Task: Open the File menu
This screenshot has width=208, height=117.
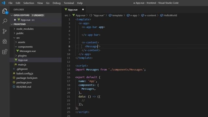Action: pos(10,3)
